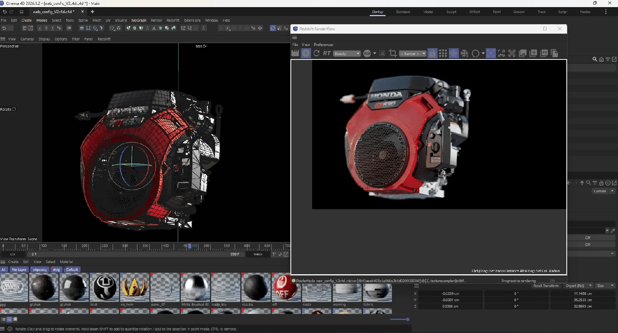Open the layout options kebab menu

point(606,12)
